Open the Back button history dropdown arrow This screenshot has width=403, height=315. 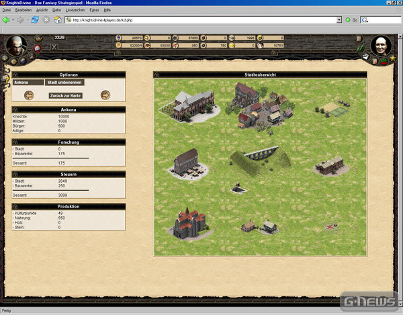(x=14, y=19)
